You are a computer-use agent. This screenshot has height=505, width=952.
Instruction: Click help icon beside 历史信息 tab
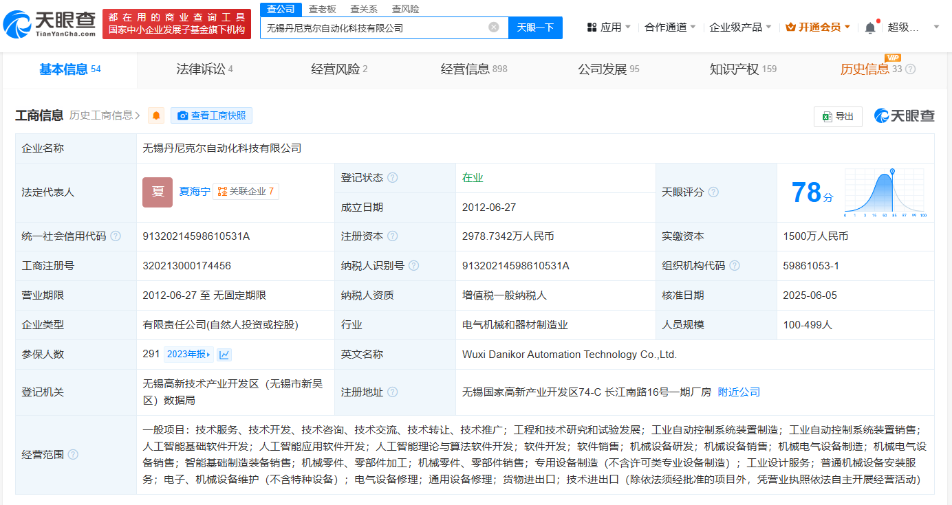pos(911,69)
